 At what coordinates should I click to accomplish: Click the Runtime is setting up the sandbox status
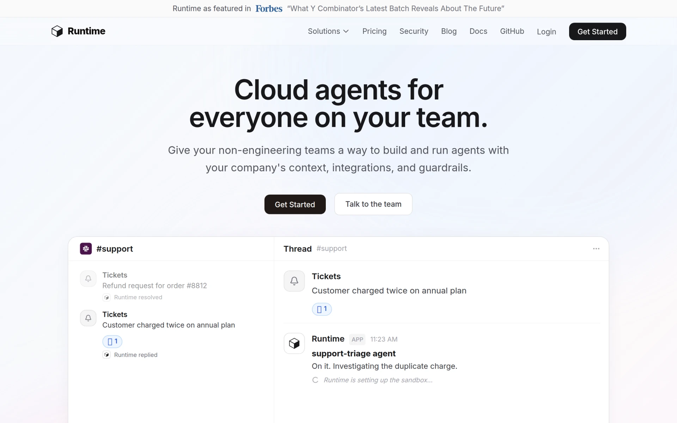click(x=378, y=380)
